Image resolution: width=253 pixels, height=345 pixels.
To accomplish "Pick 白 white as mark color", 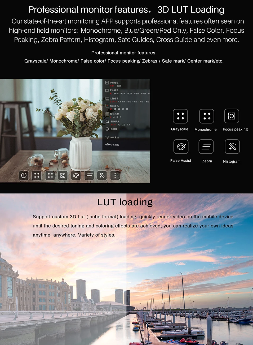I will coord(123,109).
